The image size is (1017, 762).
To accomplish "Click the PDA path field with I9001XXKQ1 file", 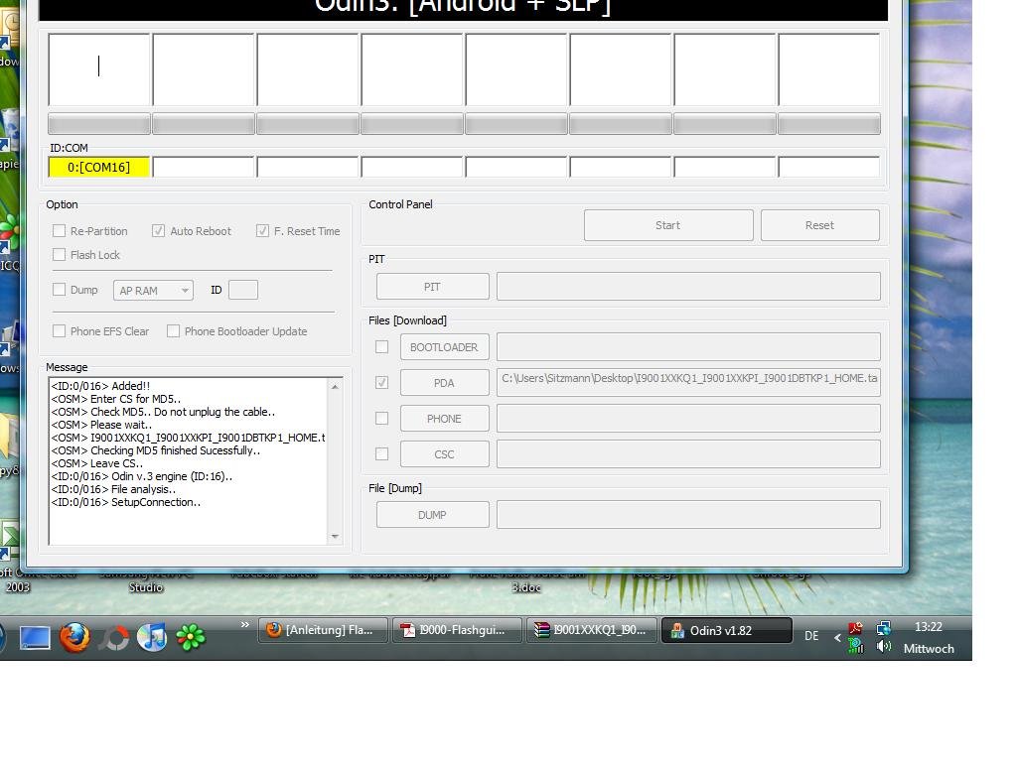I will pyautogui.click(x=688, y=382).
